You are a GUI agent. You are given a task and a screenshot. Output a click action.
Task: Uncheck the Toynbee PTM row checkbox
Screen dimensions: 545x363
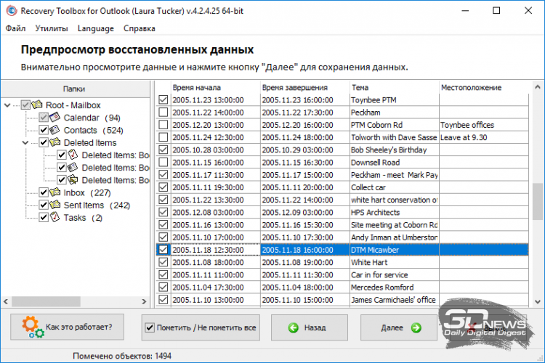(x=163, y=99)
